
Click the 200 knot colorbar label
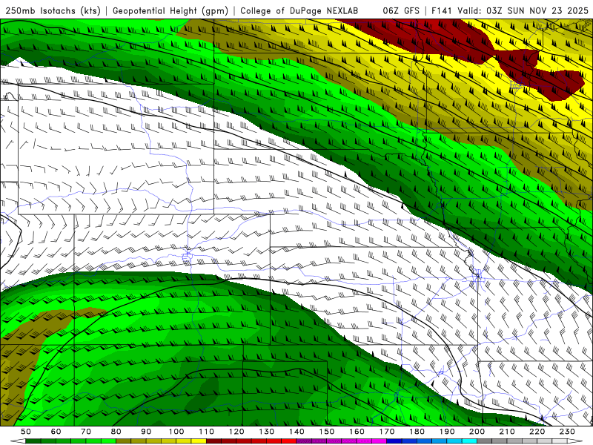point(477,432)
